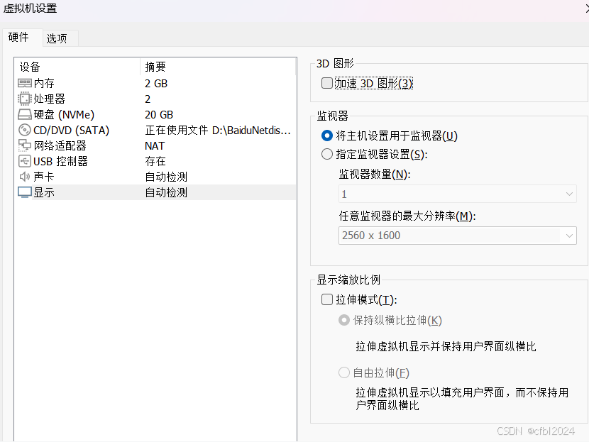Click 自动检测 in the 显示 row
589x442 pixels.
166,193
